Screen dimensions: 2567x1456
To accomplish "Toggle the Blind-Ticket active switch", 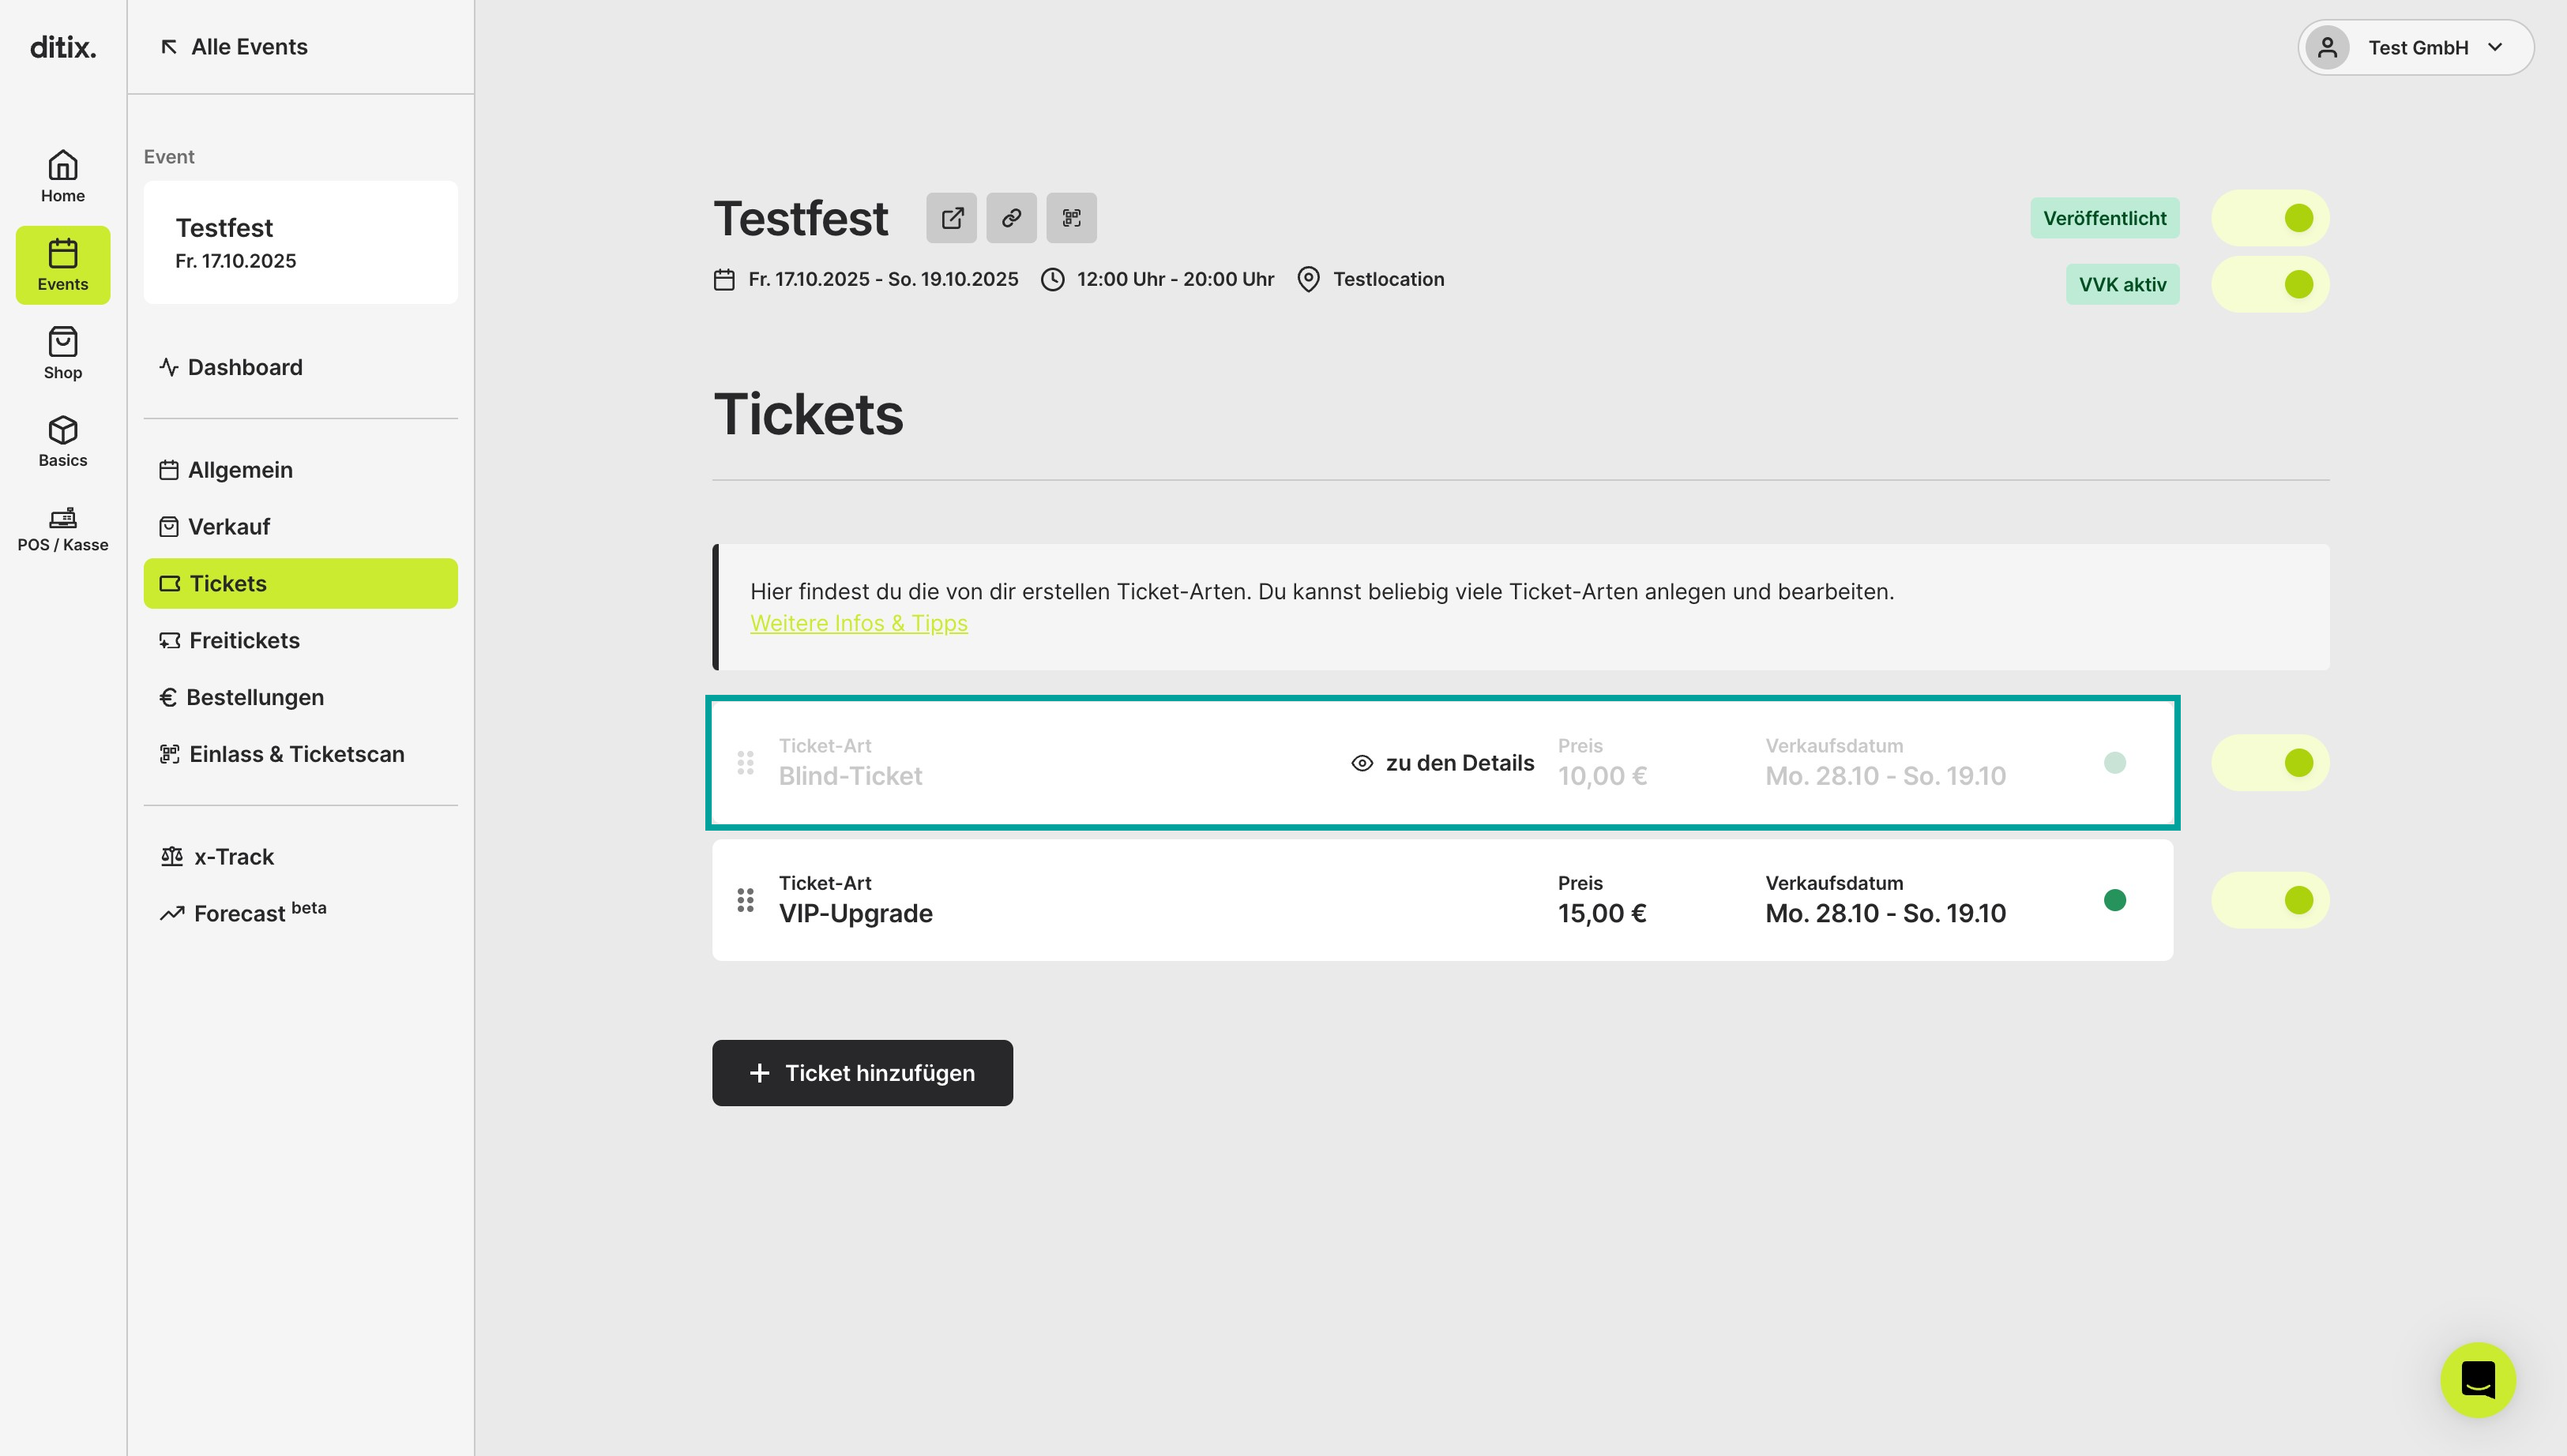I will [x=2270, y=763].
